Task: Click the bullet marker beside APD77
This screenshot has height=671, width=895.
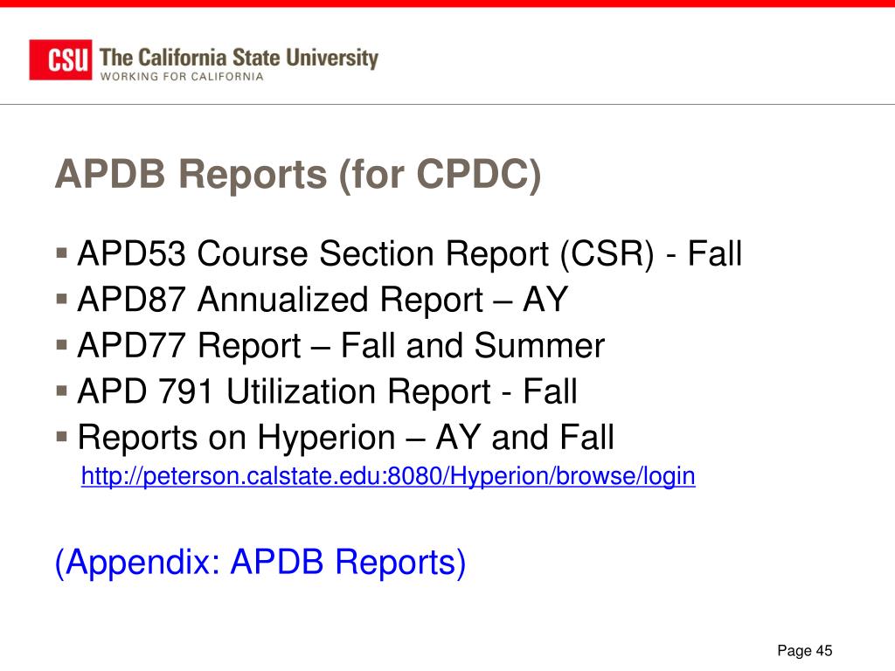Action: click(x=62, y=344)
